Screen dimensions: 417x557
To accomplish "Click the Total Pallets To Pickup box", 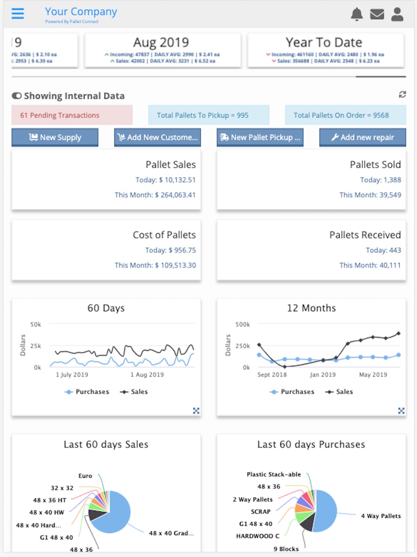I will (209, 115).
